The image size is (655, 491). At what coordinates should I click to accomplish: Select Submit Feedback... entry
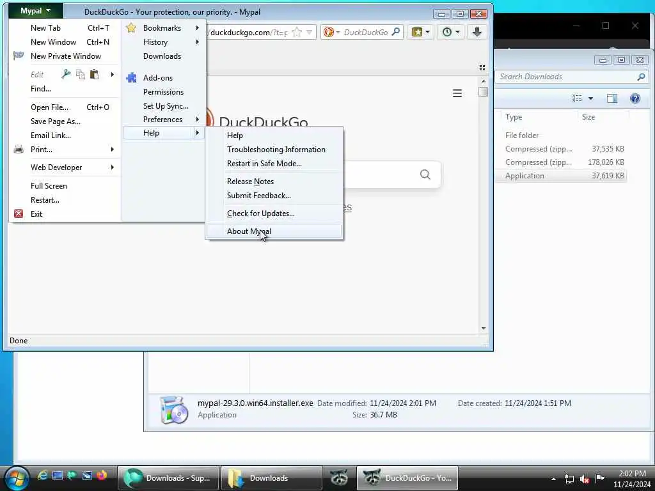pyautogui.click(x=258, y=196)
